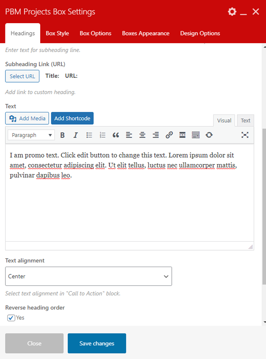
Task: Toggle bold formatting in editor toolbar
Action: (62, 135)
